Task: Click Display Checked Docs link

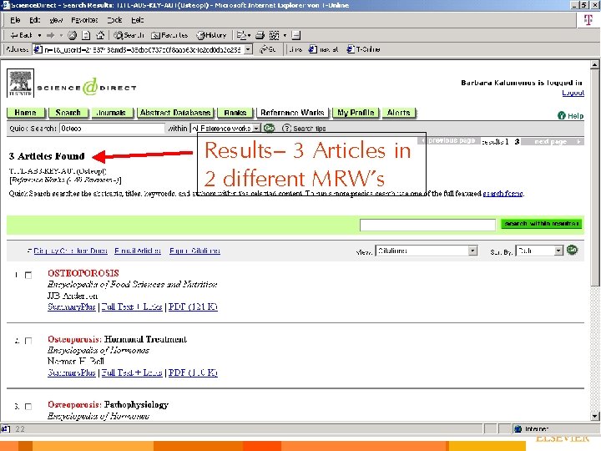Action: tap(70, 251)
